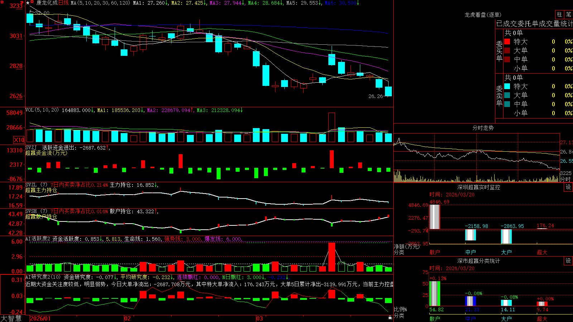
Task: Click the 康龙化成 stock name
Action: (47, 3)
